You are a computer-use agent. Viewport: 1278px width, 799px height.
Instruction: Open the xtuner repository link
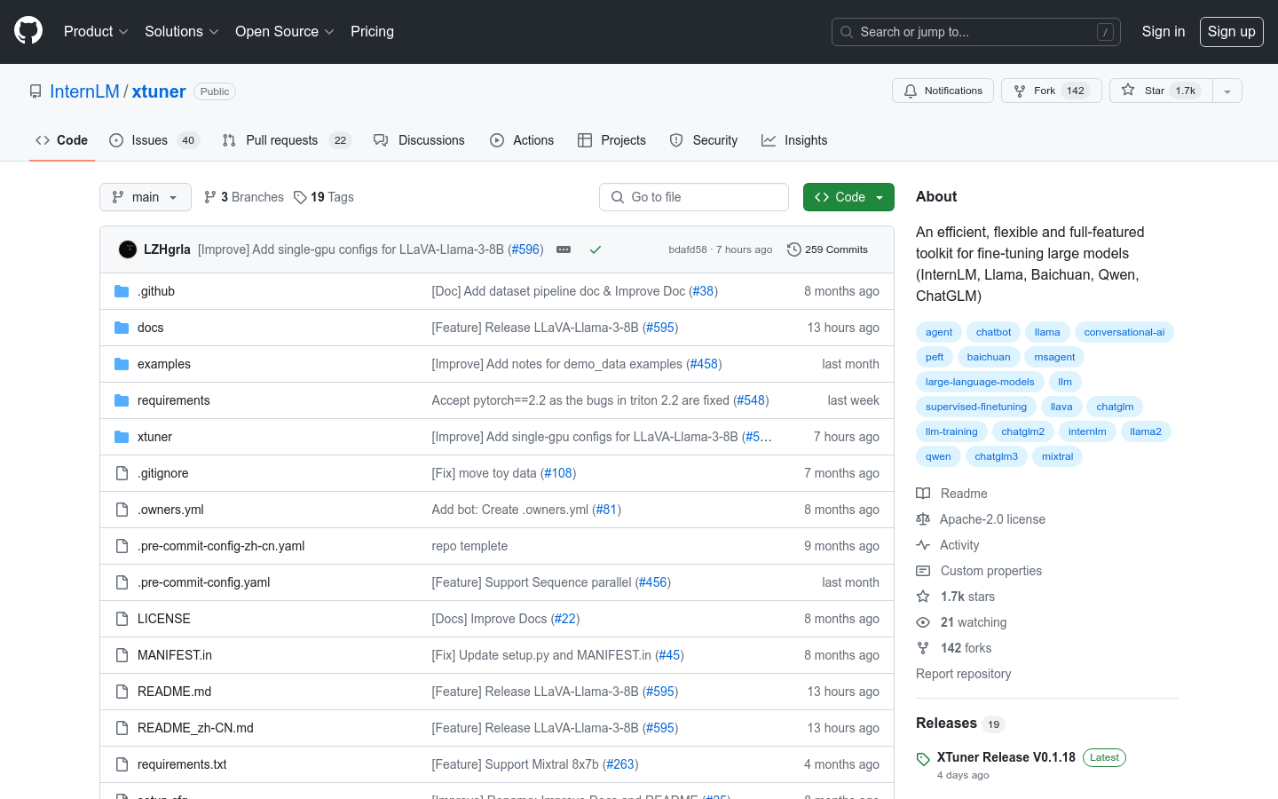click(159, 91)
